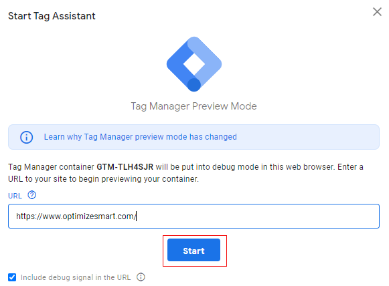Viewport: 389px width, 286px height.
Task: Click the https prefix in the URL field
Action: (x=26, y=217)
